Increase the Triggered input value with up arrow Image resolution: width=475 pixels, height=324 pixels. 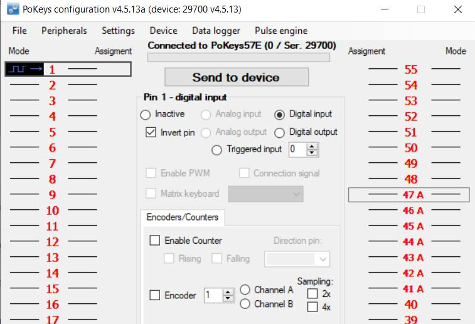312,147
